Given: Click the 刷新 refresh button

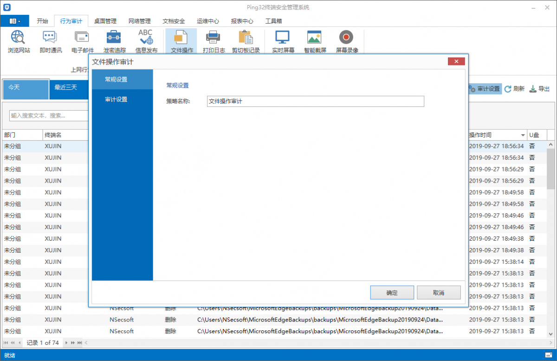Looking at the screenshot, I should point(515,89).
